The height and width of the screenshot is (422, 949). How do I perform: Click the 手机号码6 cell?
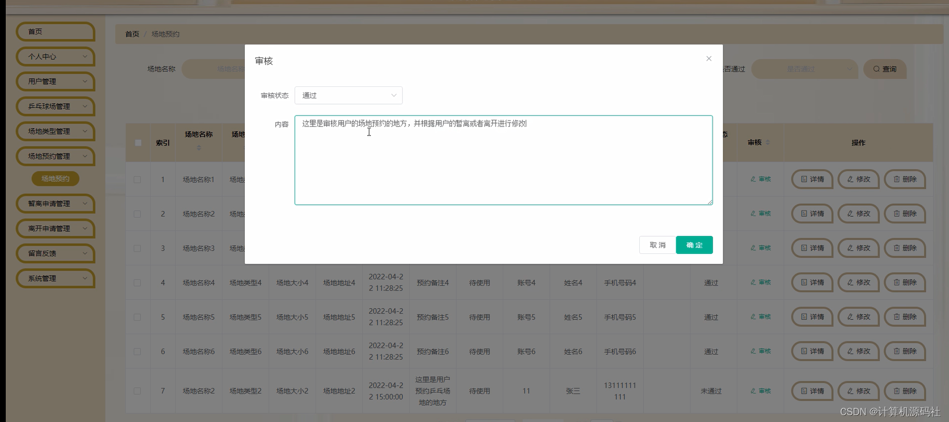tap(620, 352)
